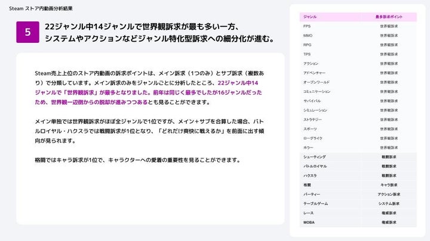Click headline line 'システムやアクションなど'
The height and width of the screenshot is (241, 430).
coord(160,39)
